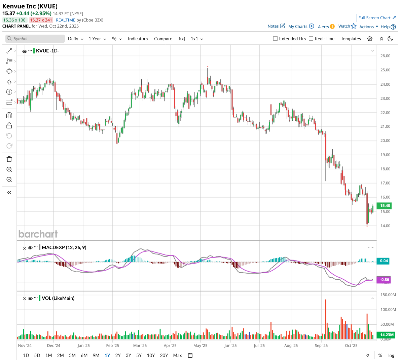Hide the MACDEXP indicator eye
Screen dimensions: 398x360
coord(30,248)
